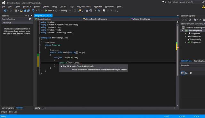
Task: Click the Categorized view icon in Properties
Action: 183,73
